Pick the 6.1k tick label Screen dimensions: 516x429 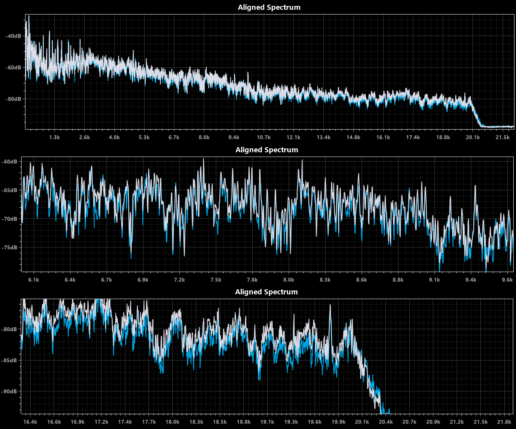pyautogui.click(x=34, y=280)
